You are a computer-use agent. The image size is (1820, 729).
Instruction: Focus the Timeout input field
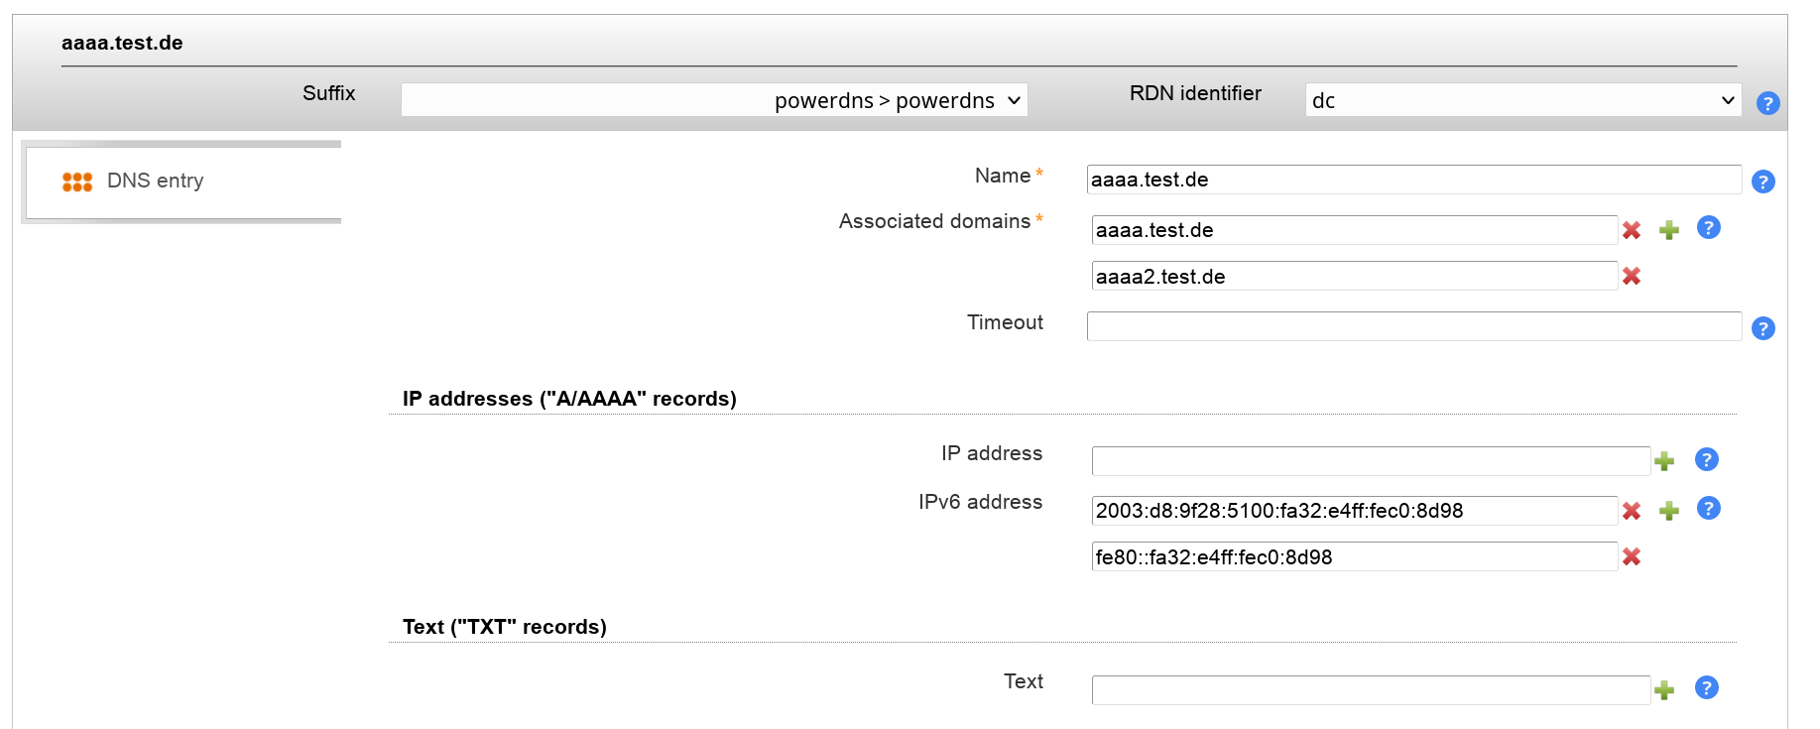[x=1413, y=326]
